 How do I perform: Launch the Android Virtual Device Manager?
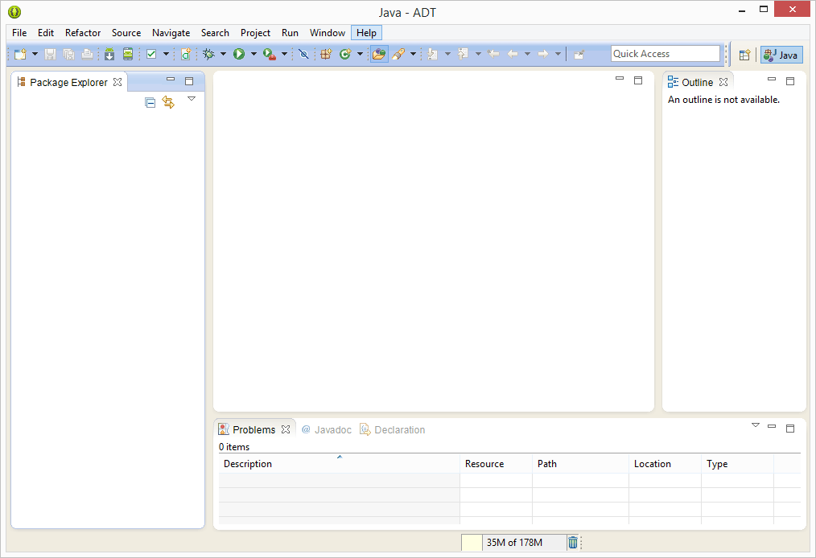coord(128,54)
